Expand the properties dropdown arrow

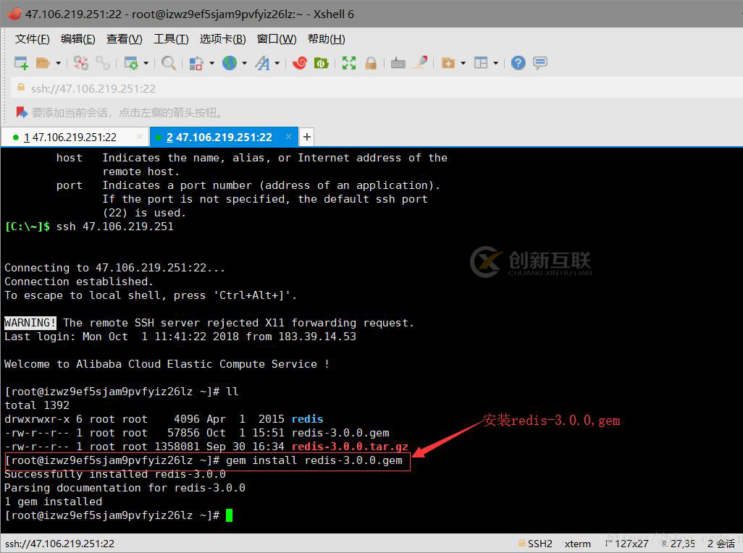click(x=146, y=63)
